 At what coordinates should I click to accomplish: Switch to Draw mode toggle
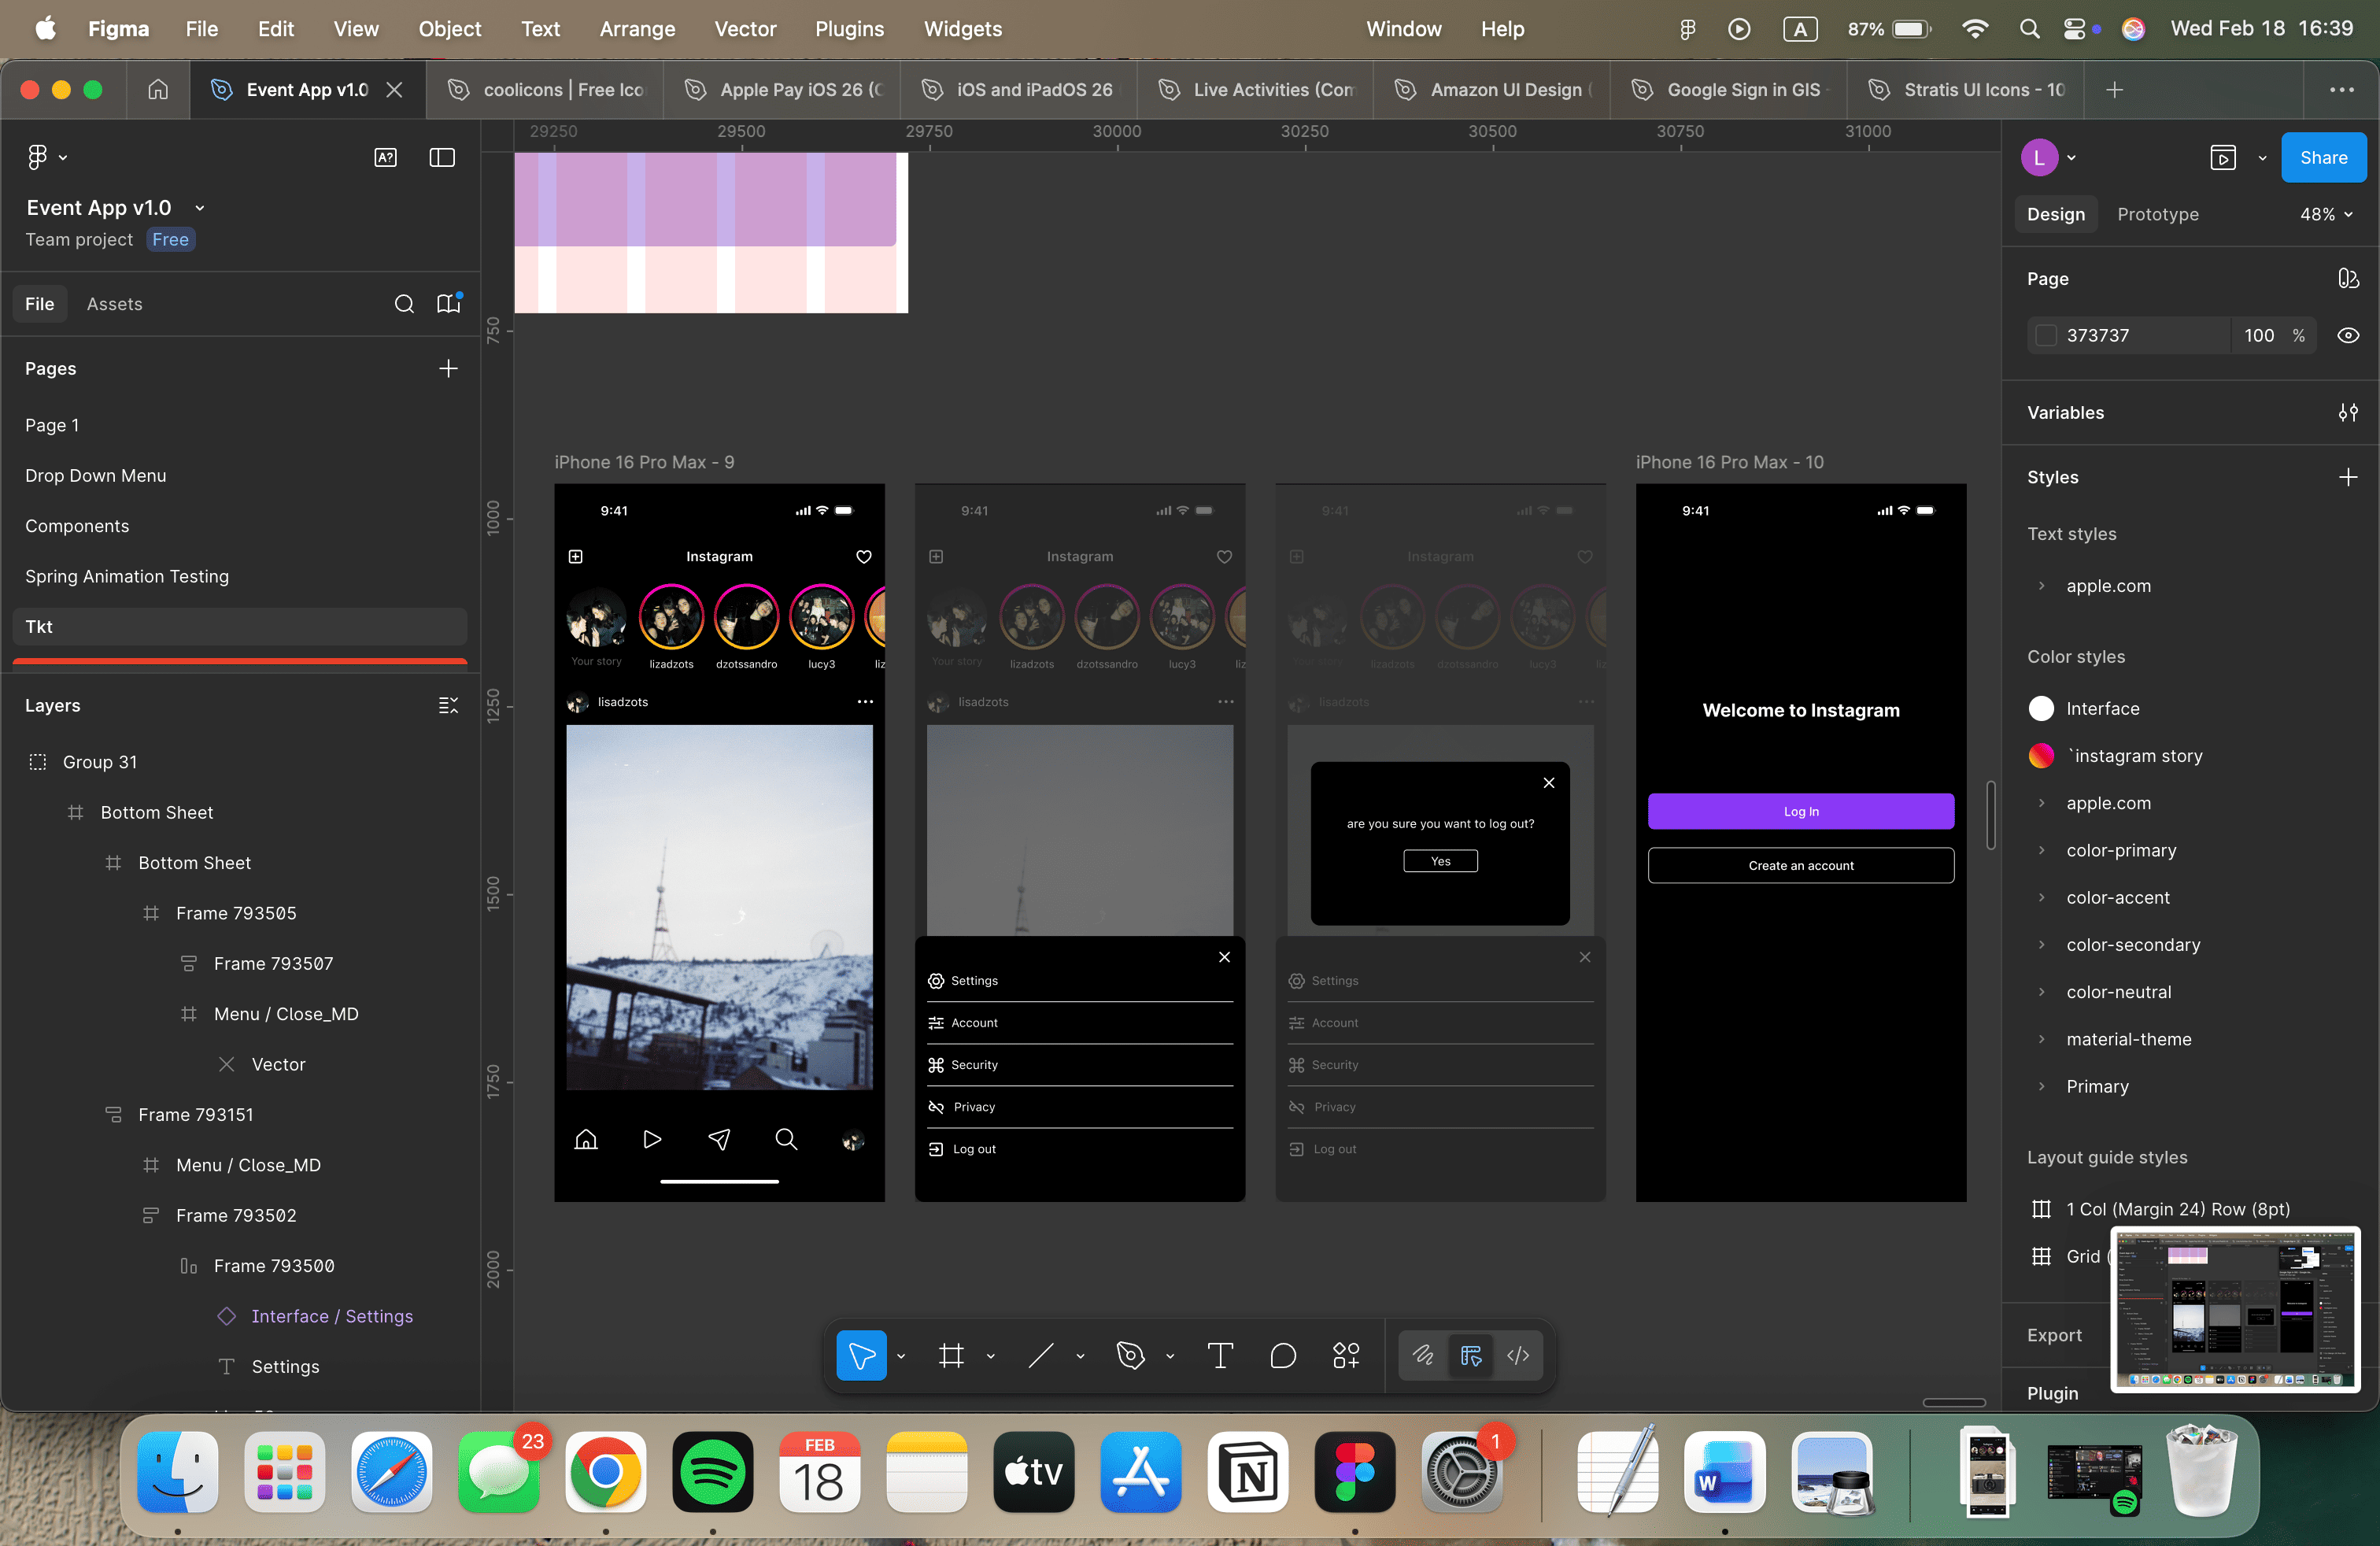(1423, 1355)
